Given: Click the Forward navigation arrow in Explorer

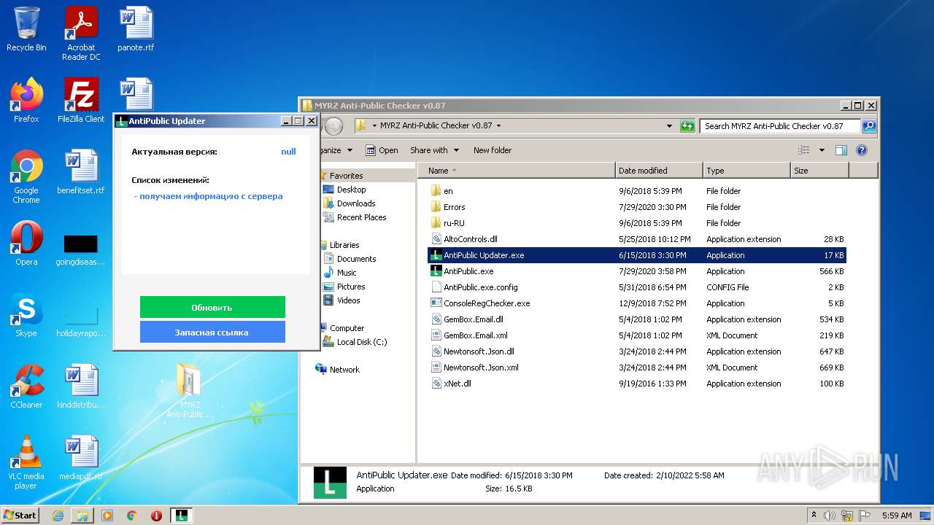Looking at the screenshot, I should point(333,126).
